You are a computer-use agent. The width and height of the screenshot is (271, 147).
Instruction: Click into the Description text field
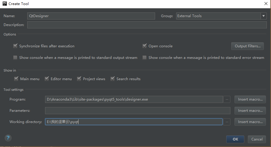click(x=147, y=25)
